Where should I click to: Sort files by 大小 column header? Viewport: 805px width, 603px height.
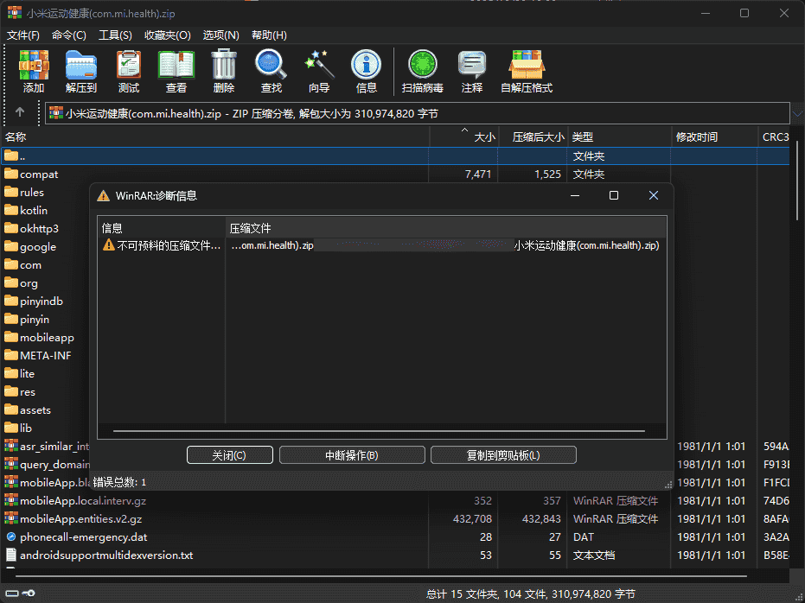[x=463, y=137]
